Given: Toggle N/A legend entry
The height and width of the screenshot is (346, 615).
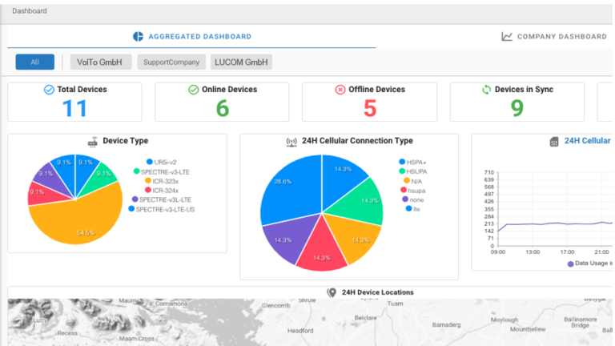Looking at the screenshot, I should click(412, 181).
